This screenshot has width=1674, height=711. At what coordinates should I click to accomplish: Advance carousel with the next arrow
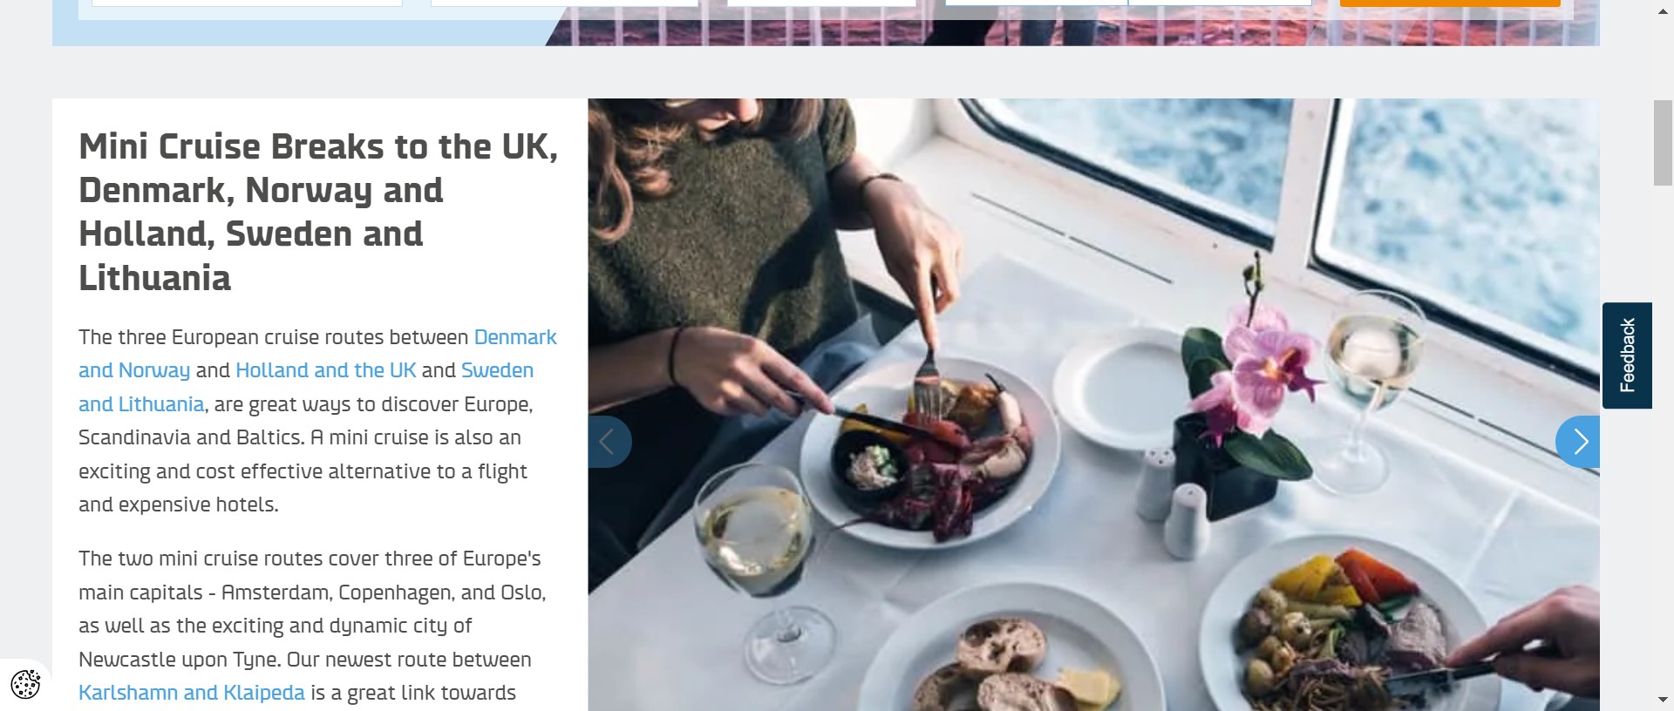(1578, 442)
